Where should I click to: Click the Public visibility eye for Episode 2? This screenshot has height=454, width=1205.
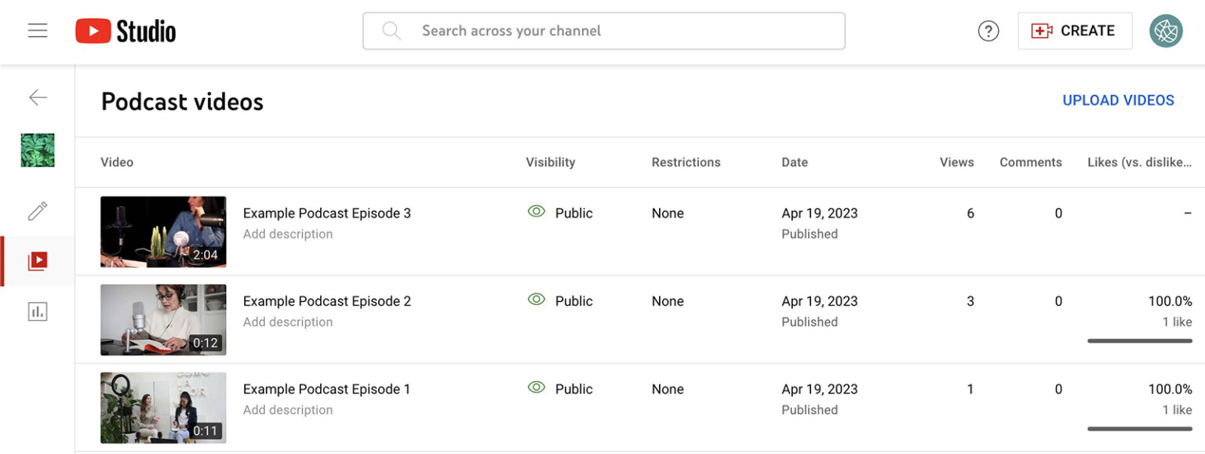537,300
